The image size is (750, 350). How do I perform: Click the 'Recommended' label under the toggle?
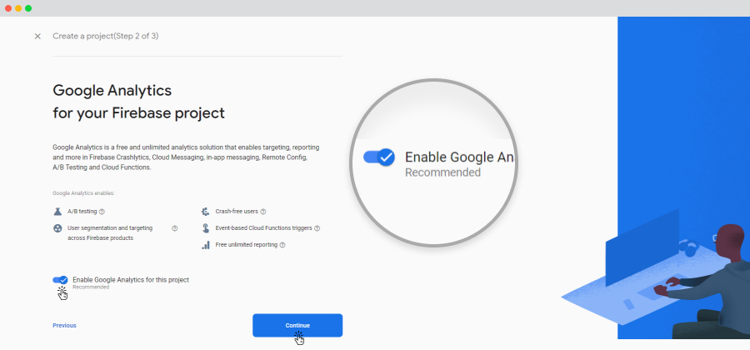pyautogui.click(x=91, y=287)
